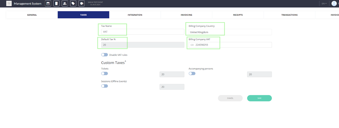339x128 pixels.
Task: Click the Sasha Test Event title
Action: click(95, 2)
